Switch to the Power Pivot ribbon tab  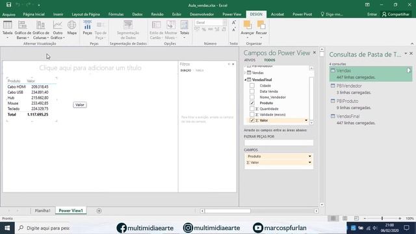point(302,14)
